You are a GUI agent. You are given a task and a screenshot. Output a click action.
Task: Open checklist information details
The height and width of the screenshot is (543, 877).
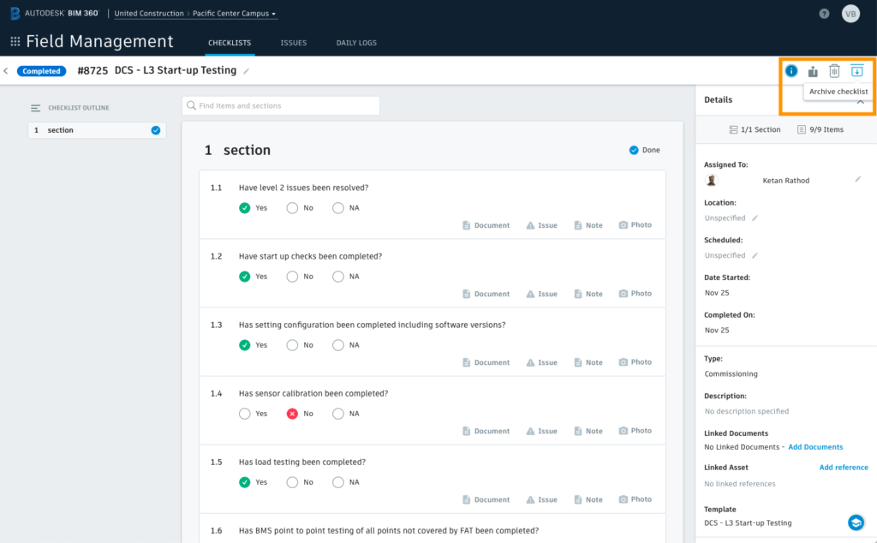790,71
